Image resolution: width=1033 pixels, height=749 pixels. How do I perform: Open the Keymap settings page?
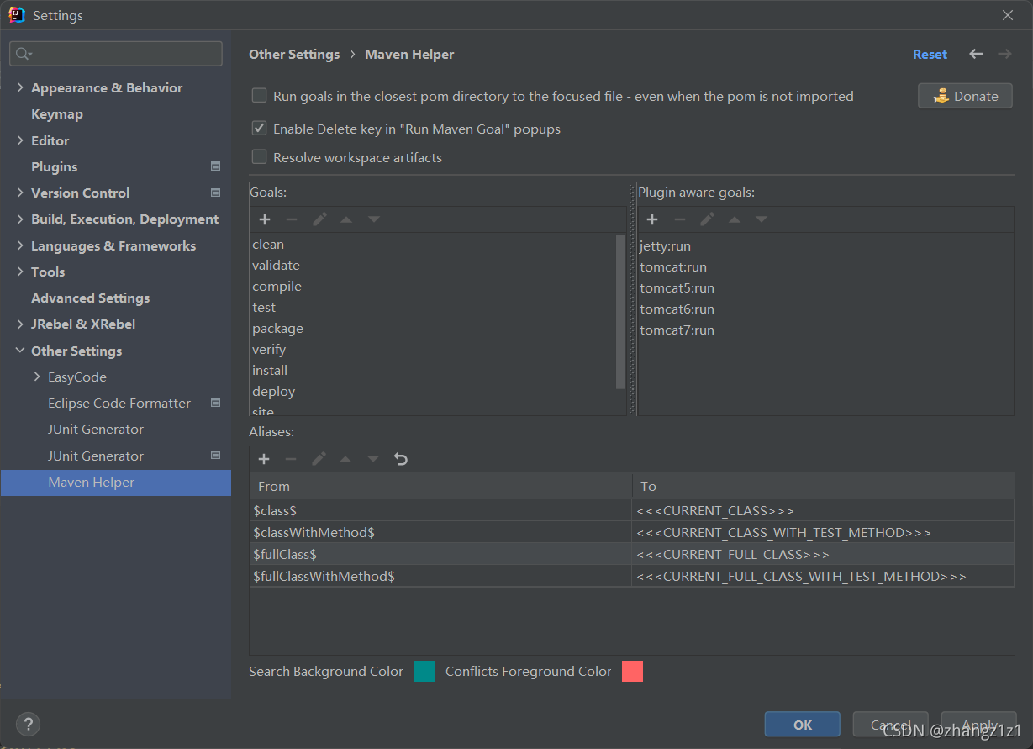tap(57, 113)
